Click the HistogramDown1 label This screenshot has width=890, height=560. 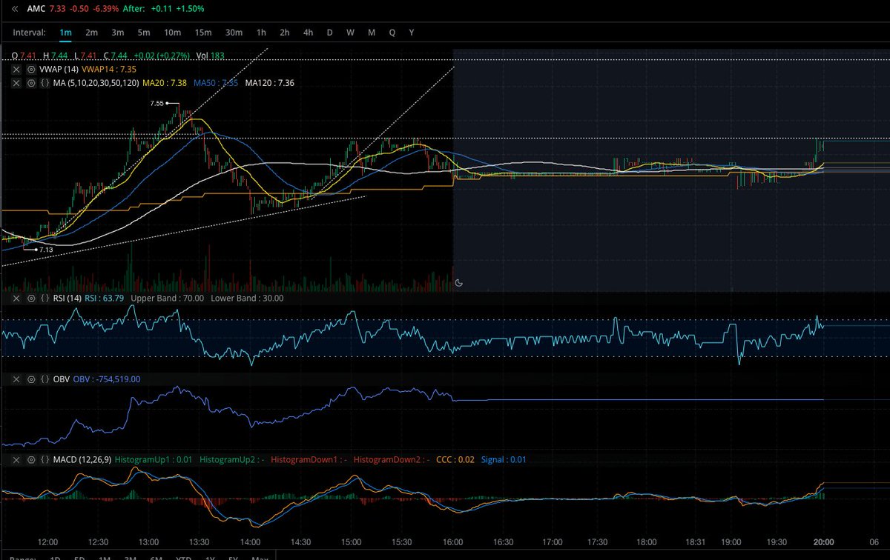(x=309, y=459)
